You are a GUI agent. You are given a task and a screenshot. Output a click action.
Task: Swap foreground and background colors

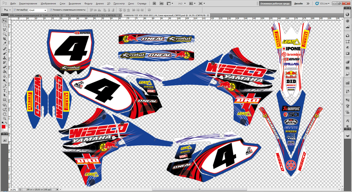[x=6, y=123]
